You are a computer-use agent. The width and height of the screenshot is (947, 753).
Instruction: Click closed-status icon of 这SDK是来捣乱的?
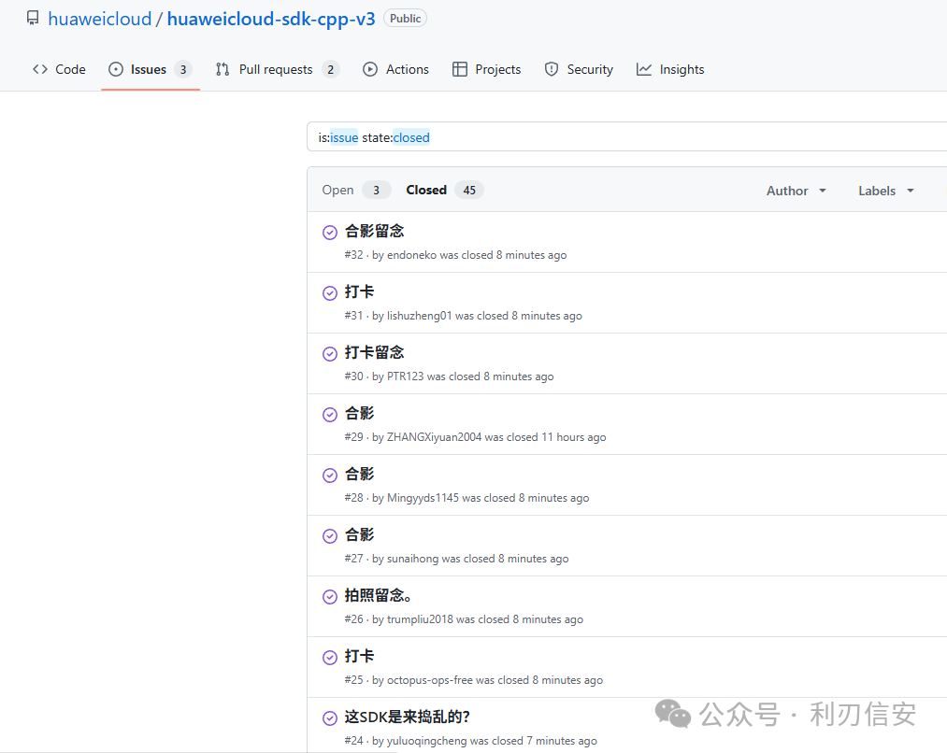[330, 718]
